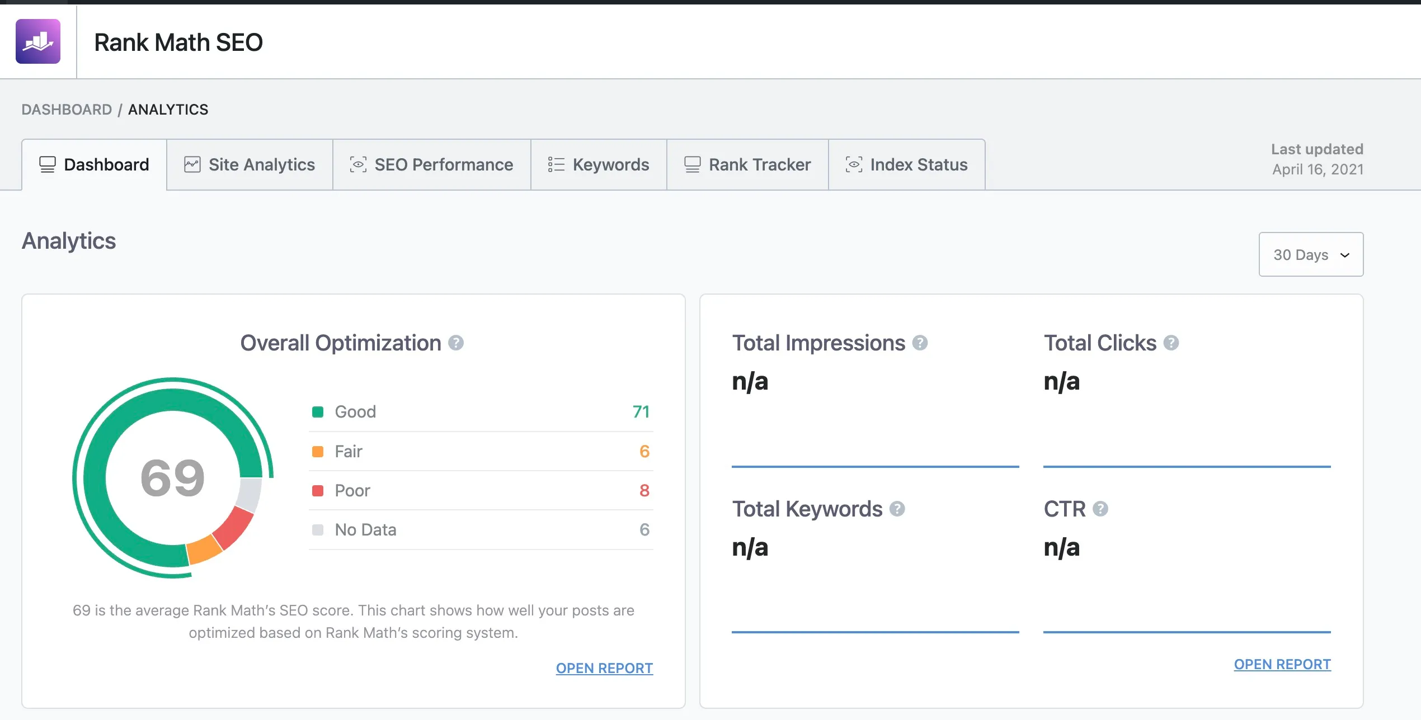Open report under Overall Optimization
This screenshot has width=1421, height=720.
(x=604, y=668)
